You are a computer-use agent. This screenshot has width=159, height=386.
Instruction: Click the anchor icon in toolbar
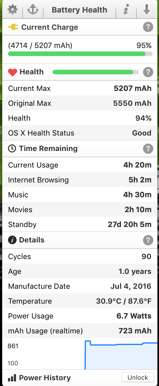click(33, 10)
